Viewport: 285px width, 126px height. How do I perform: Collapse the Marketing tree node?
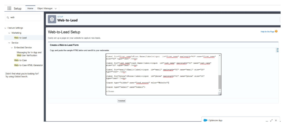coord(9,33)
